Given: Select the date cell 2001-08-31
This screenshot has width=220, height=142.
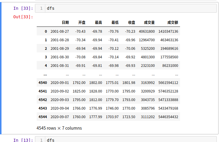Looking at the screenshot, I should 60,65.
